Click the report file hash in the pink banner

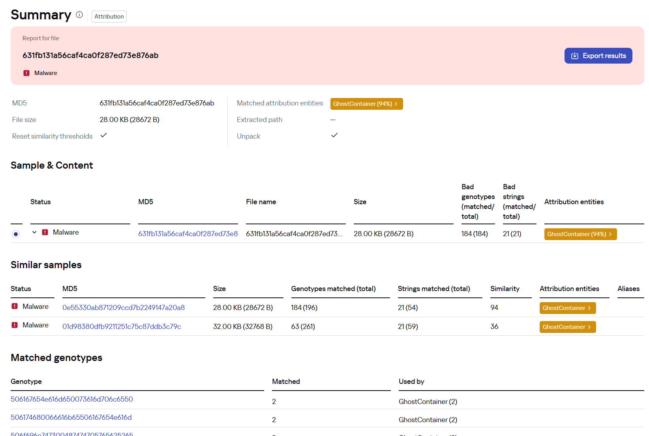(90, 55)
